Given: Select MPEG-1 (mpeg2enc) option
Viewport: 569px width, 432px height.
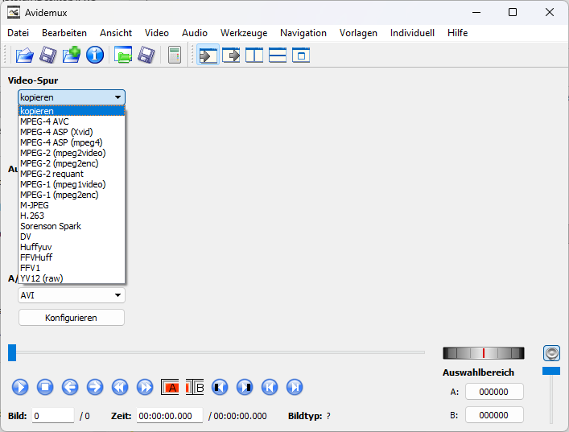Looking at the screenshot, I should (72, 195).
